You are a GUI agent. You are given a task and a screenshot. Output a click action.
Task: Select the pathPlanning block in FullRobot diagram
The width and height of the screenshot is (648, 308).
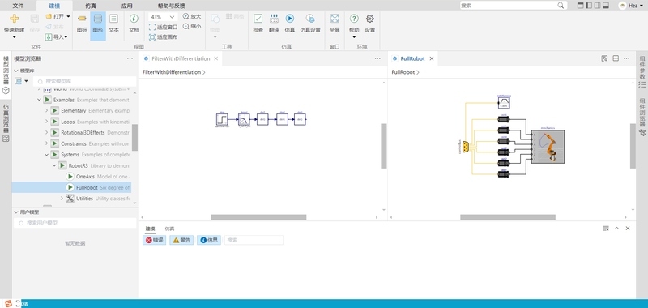504,102
